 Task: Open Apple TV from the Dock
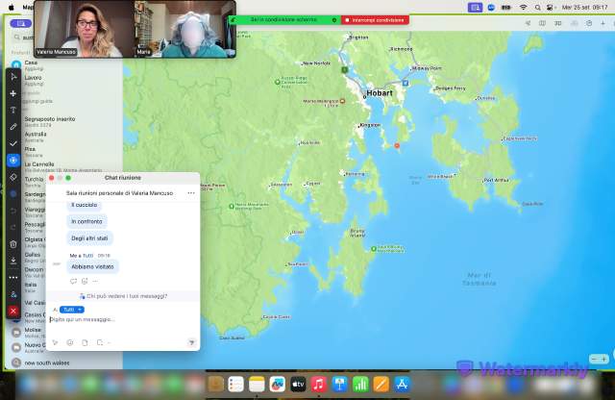click(297, 385)
